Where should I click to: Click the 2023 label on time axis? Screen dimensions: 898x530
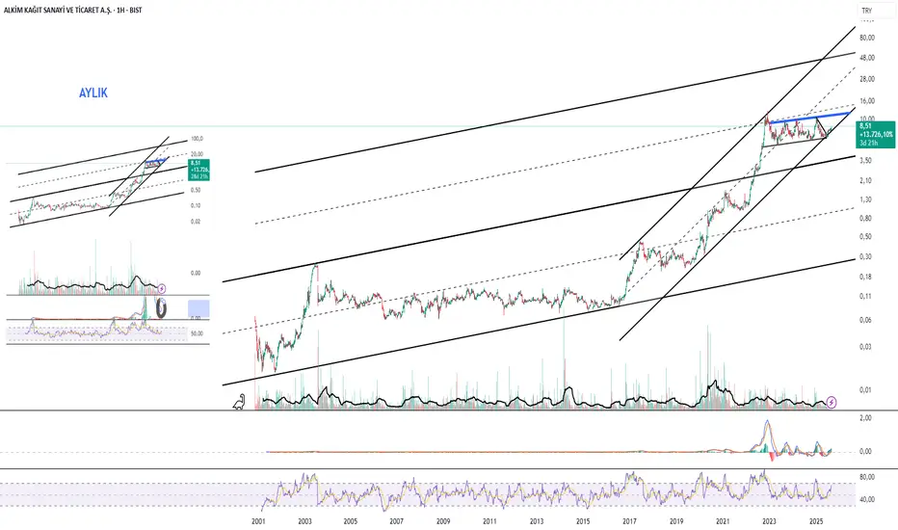coord(769,521)
